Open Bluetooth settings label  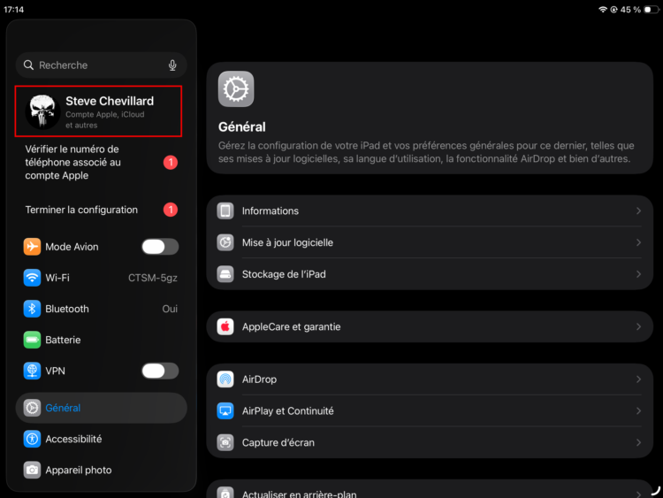67,309
